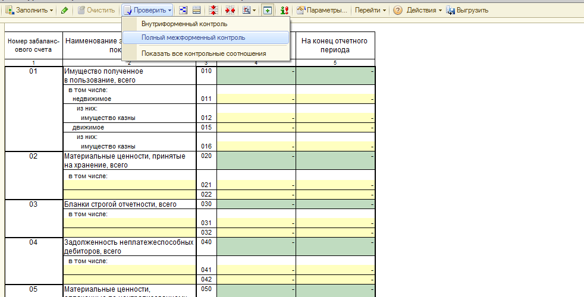Click the yellow name field of row 031
This screenshot has height=297, width=584.
pyautogui.click(x=130, y=223)
